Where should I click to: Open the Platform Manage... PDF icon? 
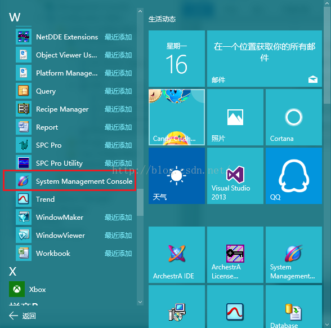24,73
